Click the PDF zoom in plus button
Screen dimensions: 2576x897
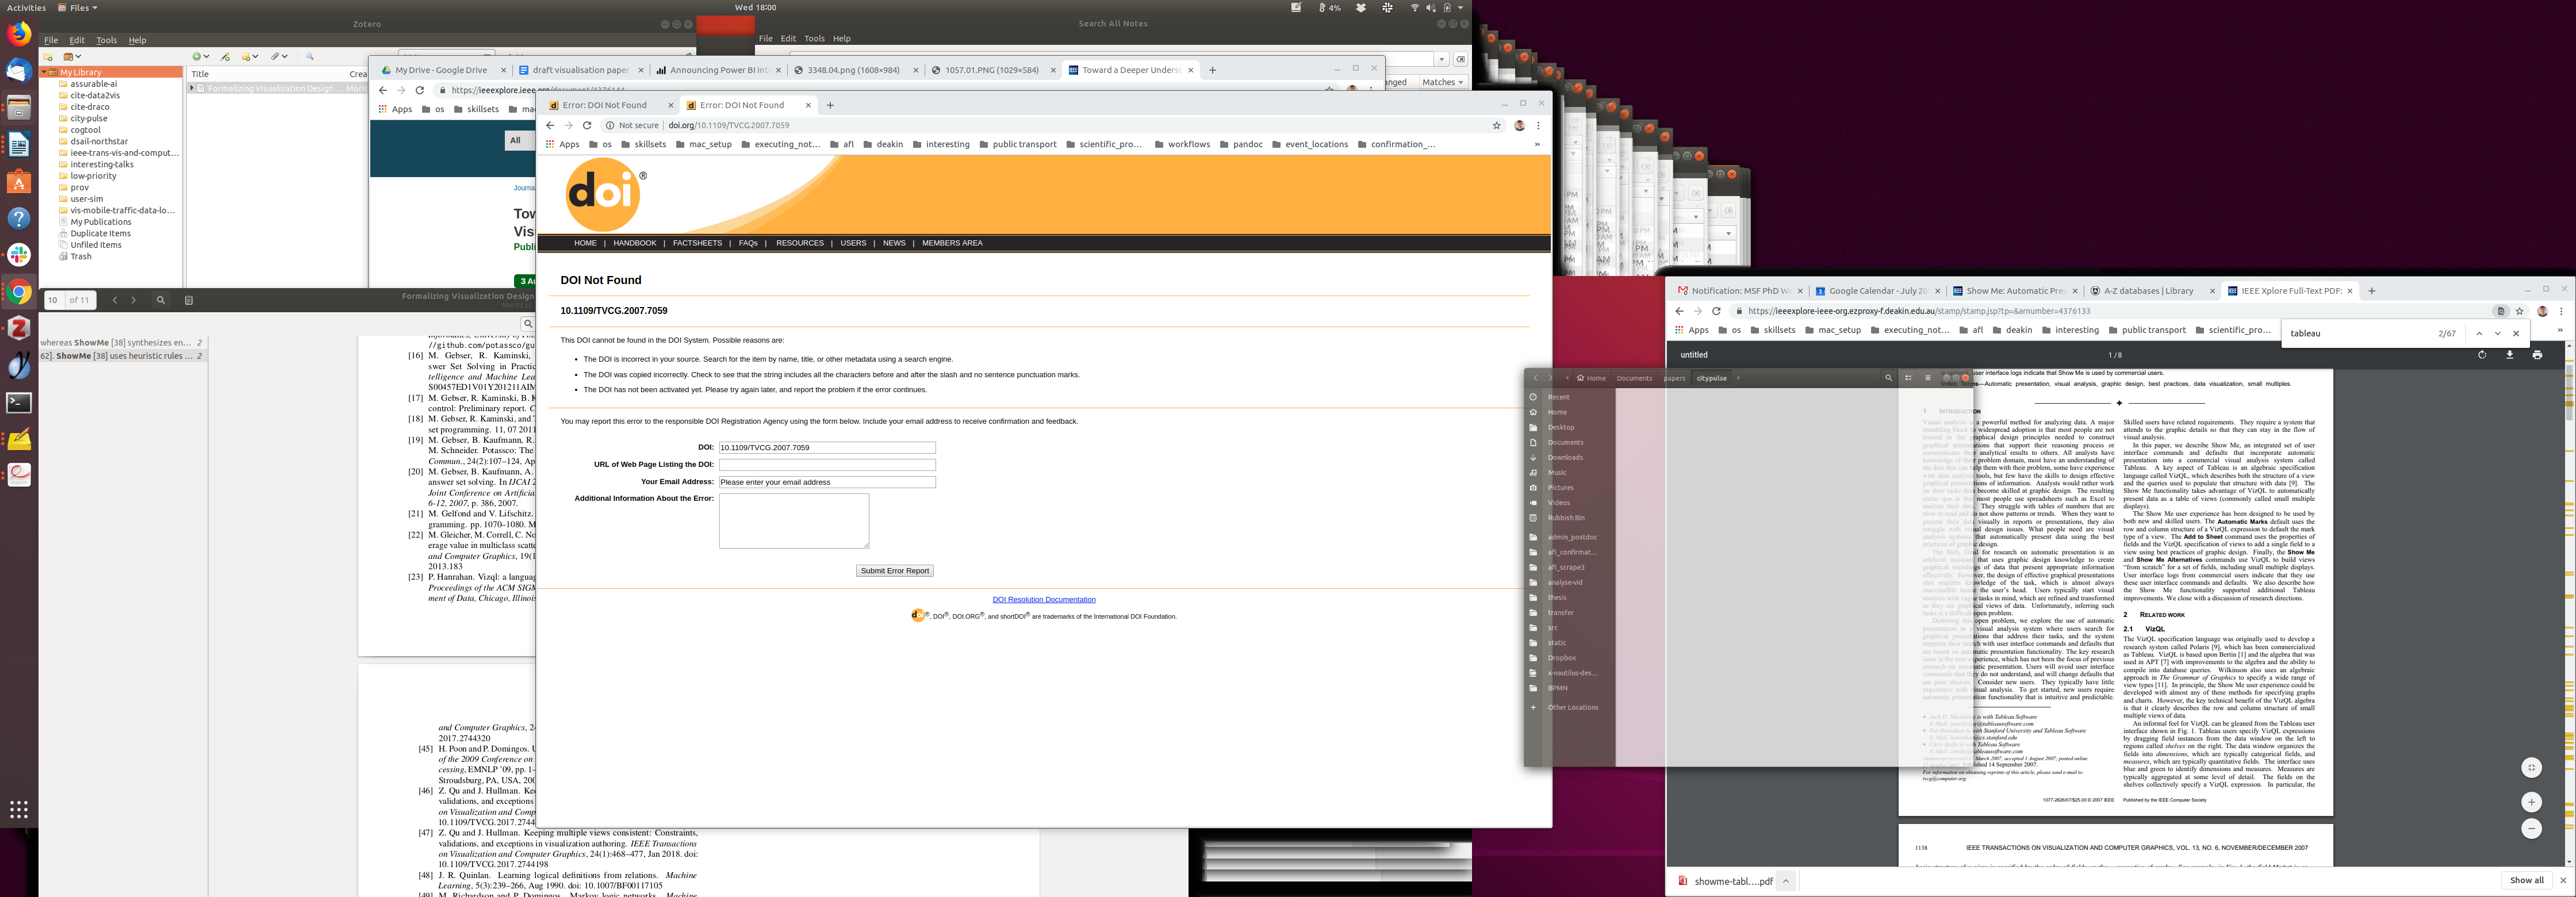tap(2531, 802)
